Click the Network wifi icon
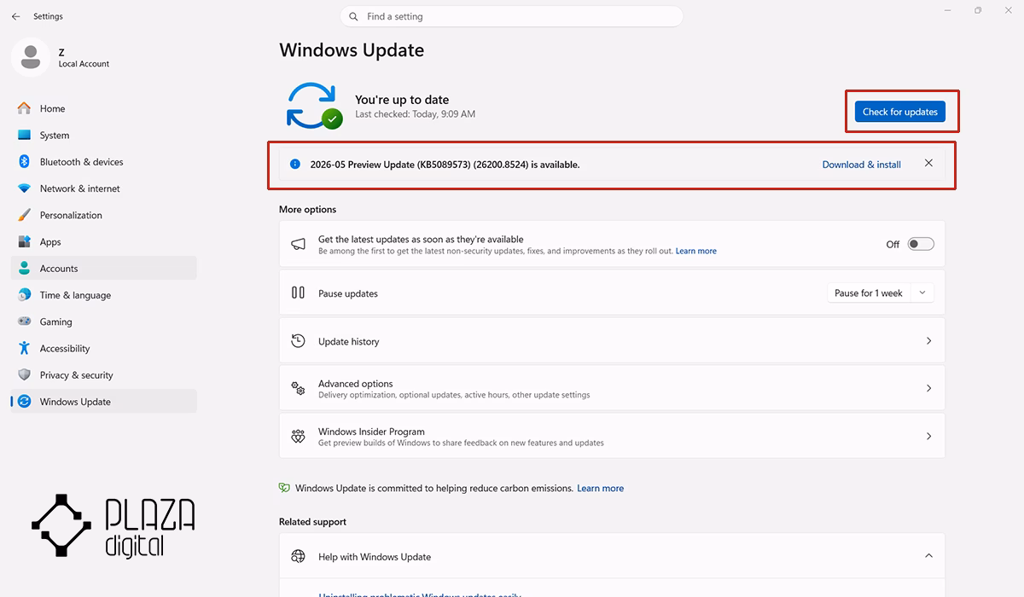The width and height of the screenshot is (1024, 597). [x=24, y=188]
